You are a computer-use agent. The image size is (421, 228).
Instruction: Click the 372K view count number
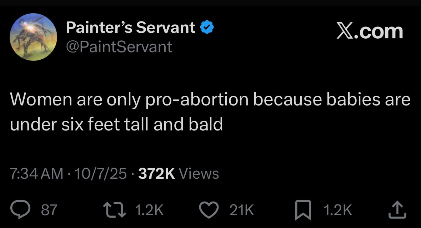coord(156,174)
